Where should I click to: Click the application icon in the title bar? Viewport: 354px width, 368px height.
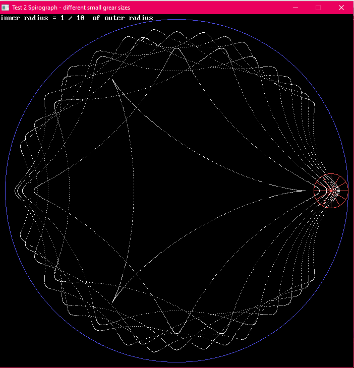(5, 8)
